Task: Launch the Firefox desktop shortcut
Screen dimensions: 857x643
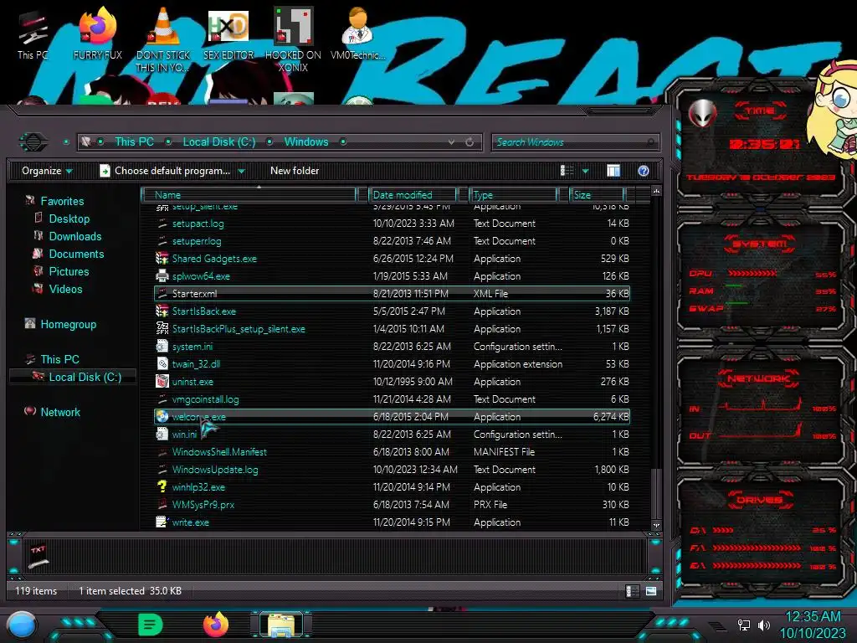Action: pyautogui.click(x=97, y=32)
